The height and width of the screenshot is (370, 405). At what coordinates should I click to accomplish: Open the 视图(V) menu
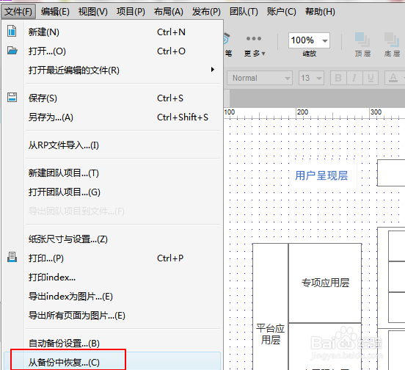[93, 12]
